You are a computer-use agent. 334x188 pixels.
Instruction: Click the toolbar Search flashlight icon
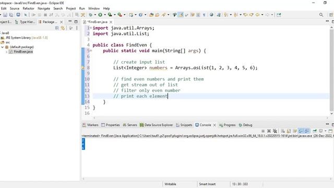[x=163, y=15]
